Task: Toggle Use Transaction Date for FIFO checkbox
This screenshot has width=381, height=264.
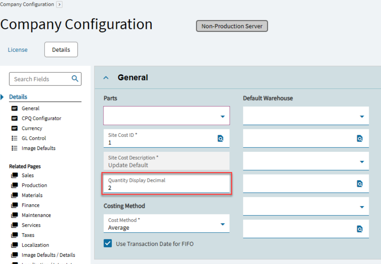Action: pyautogui.click(x=108, y=244)
